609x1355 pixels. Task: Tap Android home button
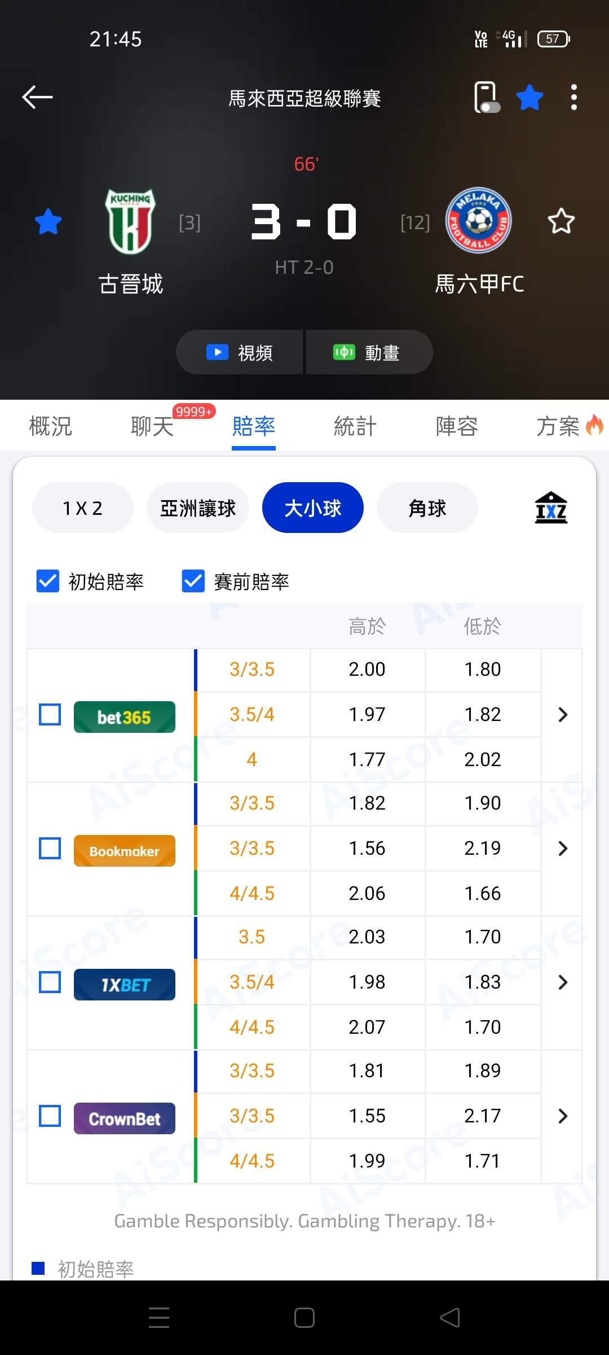(304, 1318)
